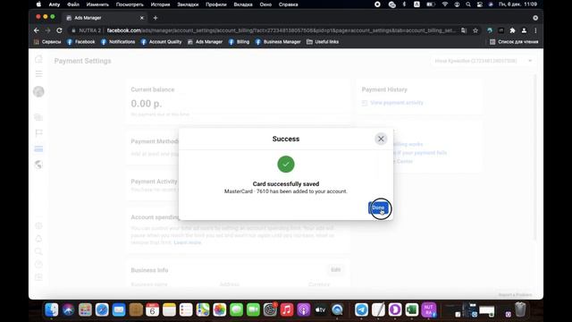Select the Ads Manager browser tab

point(104,18)
